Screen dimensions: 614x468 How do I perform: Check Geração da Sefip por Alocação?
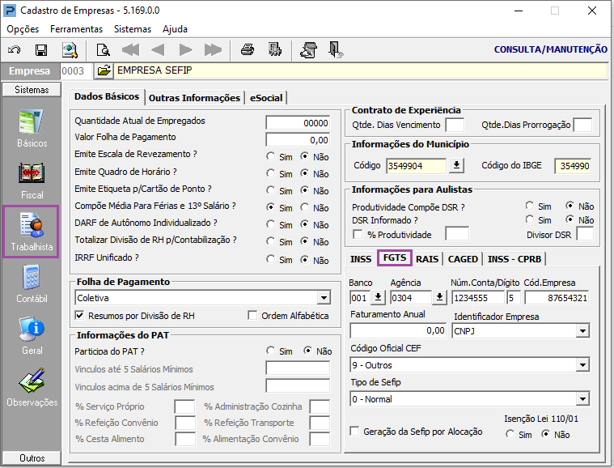355,431
